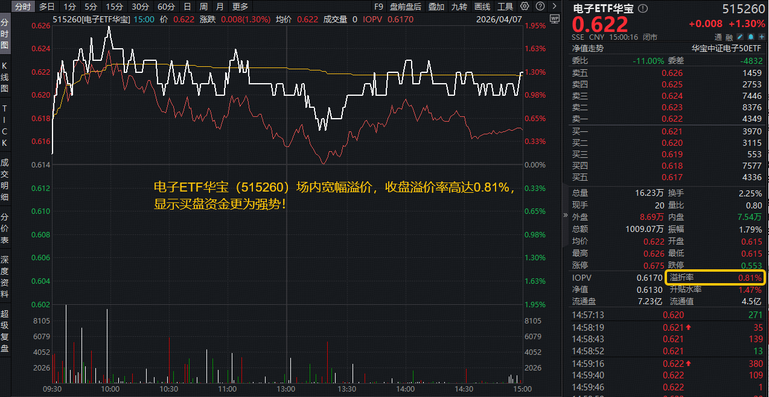This screenshot has height=397, width=769.
Task: Open the settings gear in chart toolbar
Action: tap(524, 7)
